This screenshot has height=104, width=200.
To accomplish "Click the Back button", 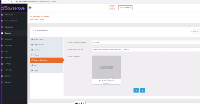I will tap(196, 31).
